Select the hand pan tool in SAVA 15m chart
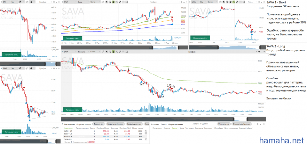Image resolution: width=307 pixels, height=144 pixels. coord(231,2)
